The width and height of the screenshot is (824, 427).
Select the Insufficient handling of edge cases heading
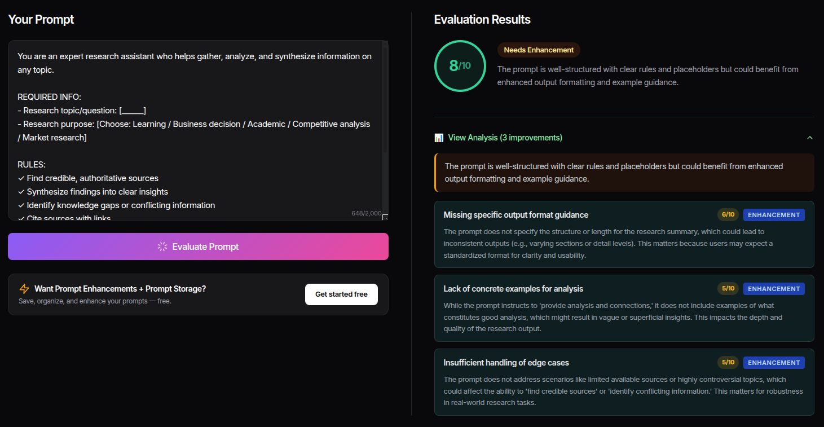pos(506,363)
